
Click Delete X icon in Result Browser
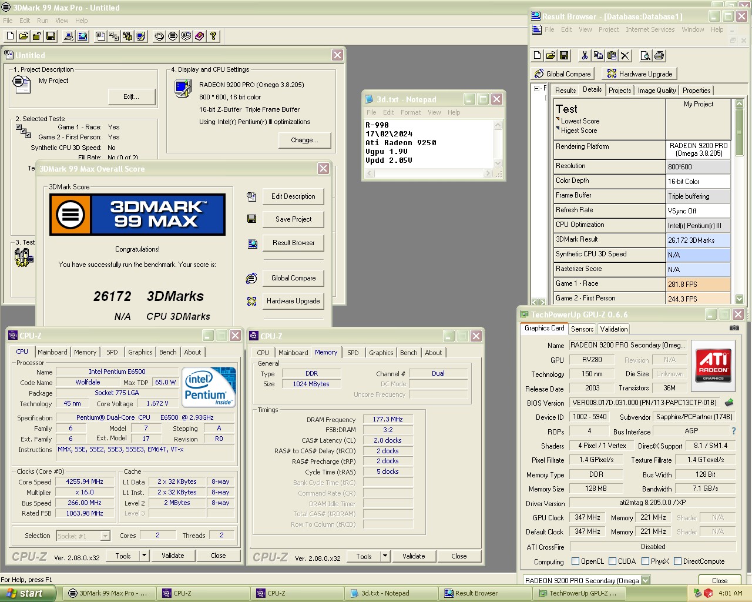click(x=625, y=55)
